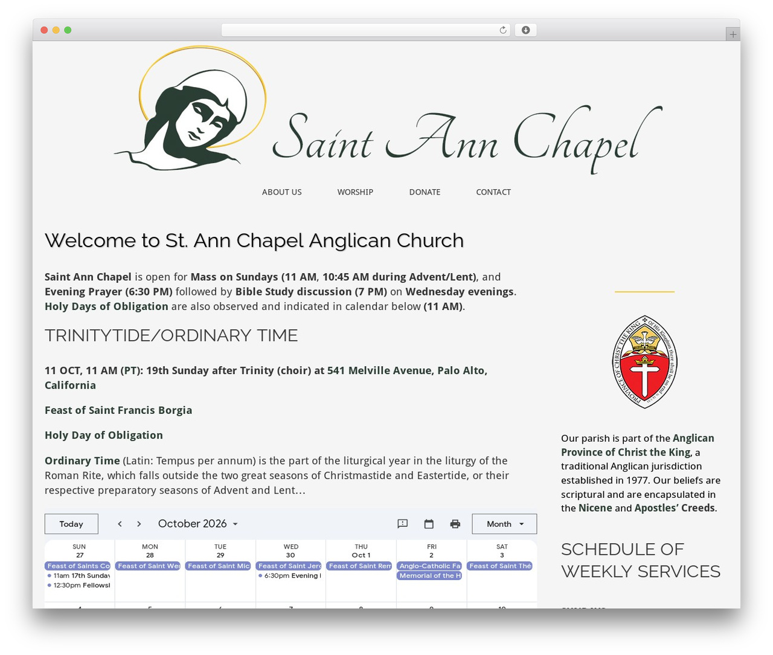The width and height of the screenshot is (773, 655).
Task: Open Wednesday's Feast of Saint Jer event
Action: click(x=289, y=566)
